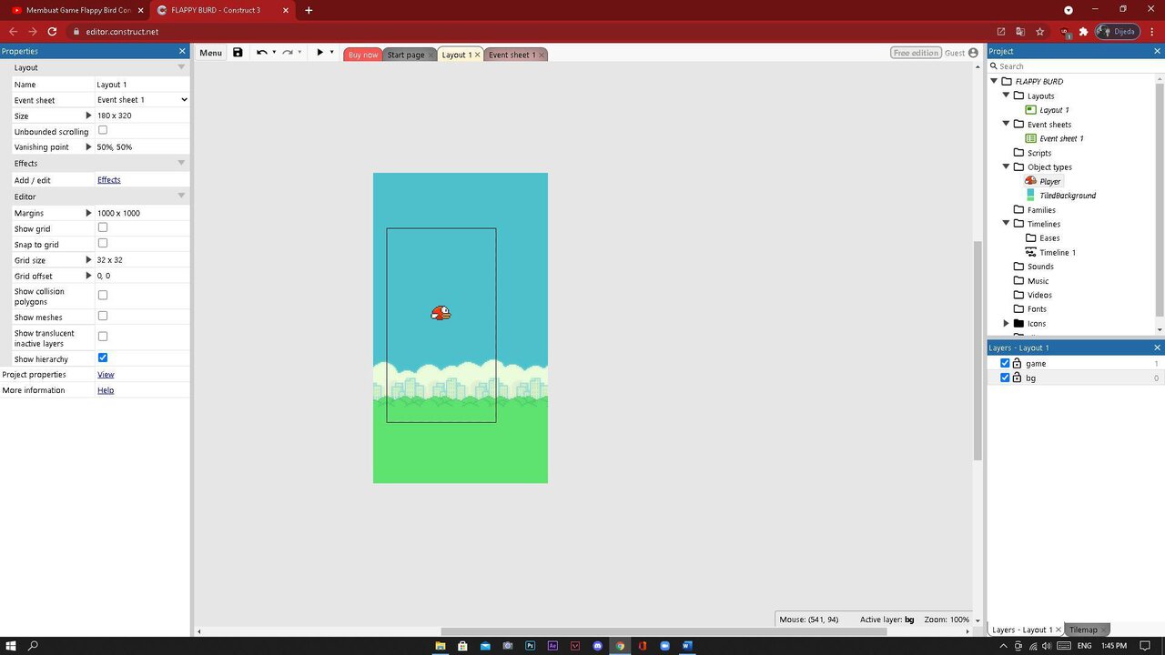1165x655 pixels.
Task: Uncheck Show hierarchy checkbox
Action: point(103,358)
